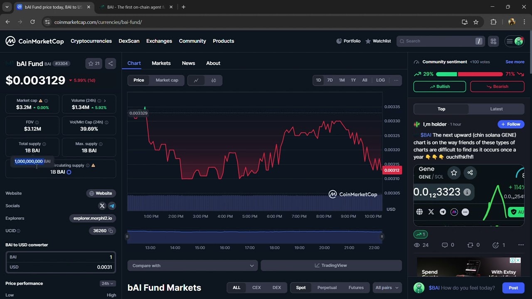The height and width of the screenshot is (299, 532).
Task: Share bAI Fund page icon
Action: coord(110,64)
